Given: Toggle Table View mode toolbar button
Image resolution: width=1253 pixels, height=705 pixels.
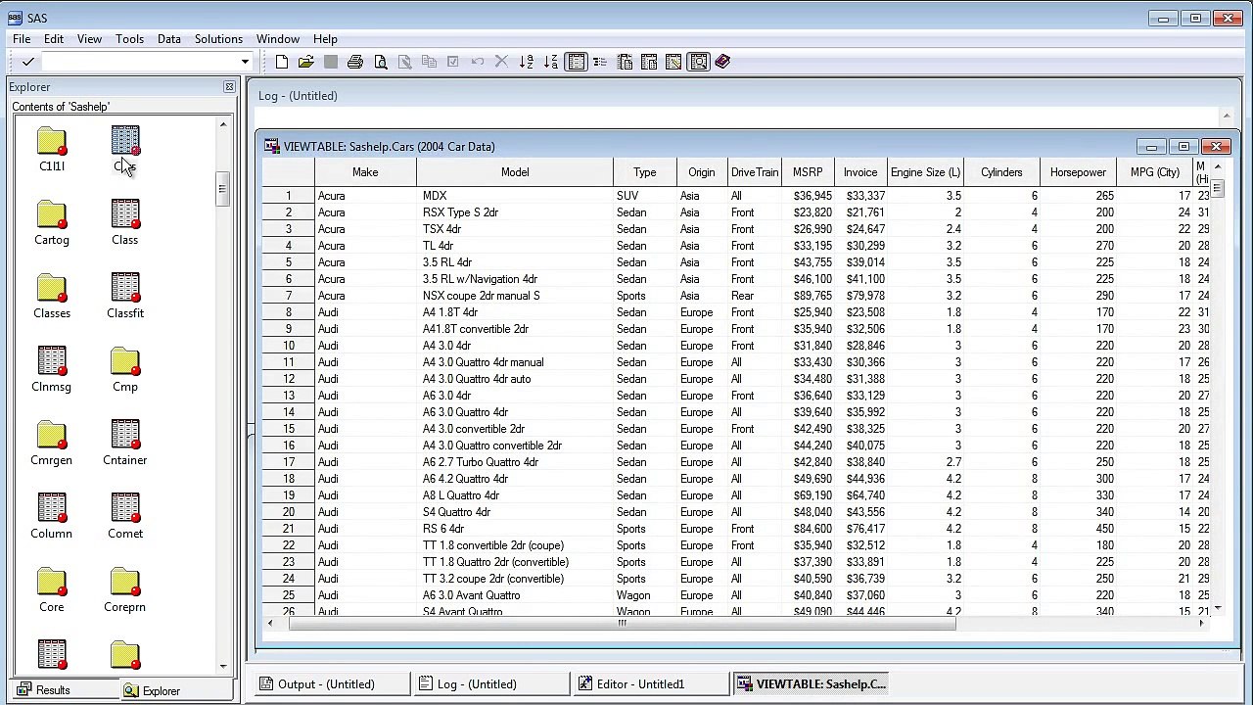Looking at the screenshot, I should coord(576,62).
